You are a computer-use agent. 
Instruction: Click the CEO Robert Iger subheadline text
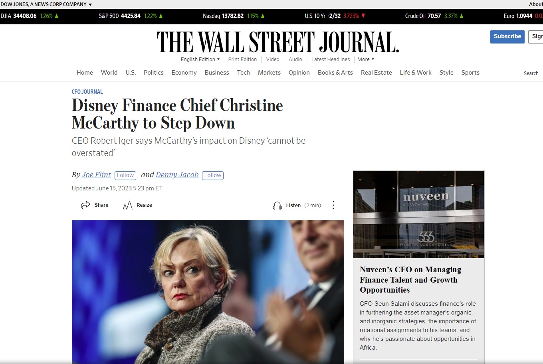tap(188, 147)
